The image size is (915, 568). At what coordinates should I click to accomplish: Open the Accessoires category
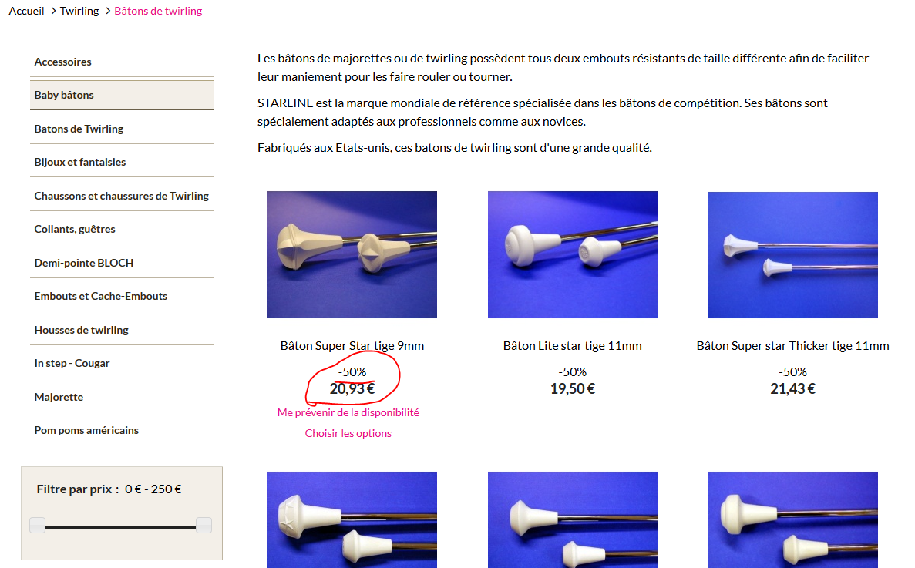[62, 62]
